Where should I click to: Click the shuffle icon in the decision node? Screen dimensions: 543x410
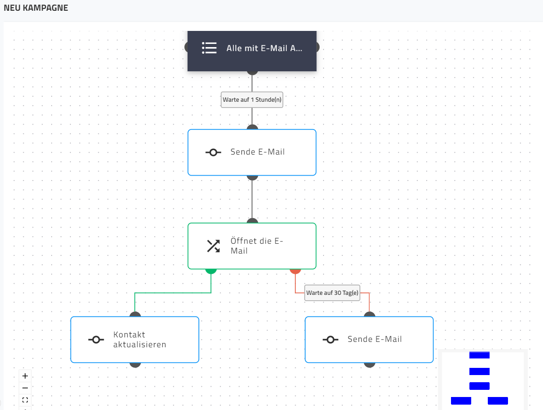coord(213,246)
